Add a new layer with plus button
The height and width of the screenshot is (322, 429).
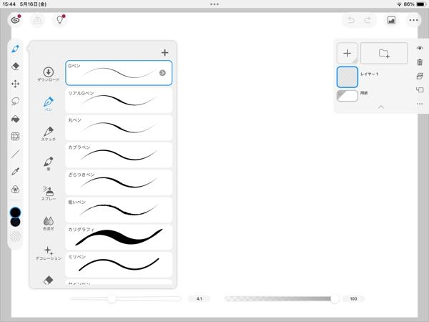[347, 54]
